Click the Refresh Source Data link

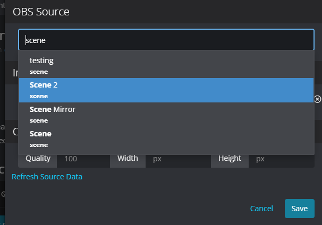click(x=47, y=177)
